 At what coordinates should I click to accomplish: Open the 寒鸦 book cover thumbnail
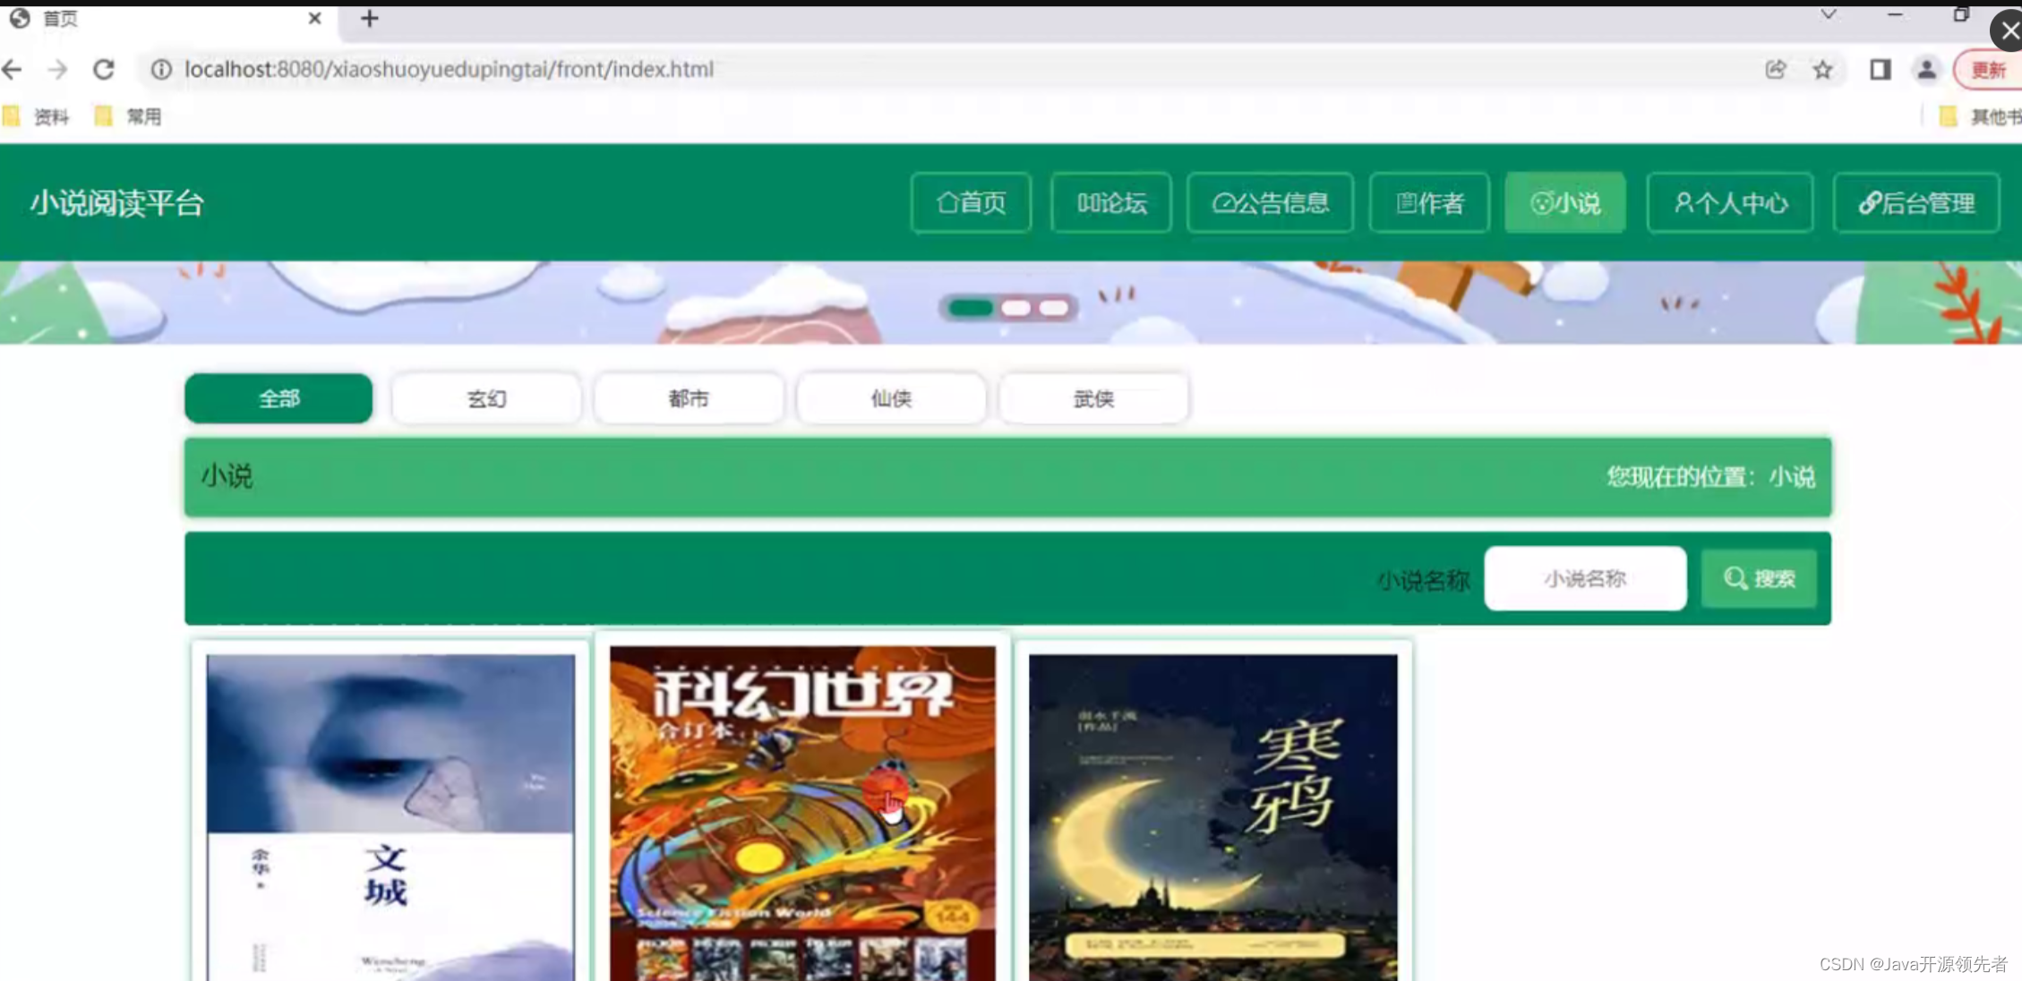pos(1212,815)
